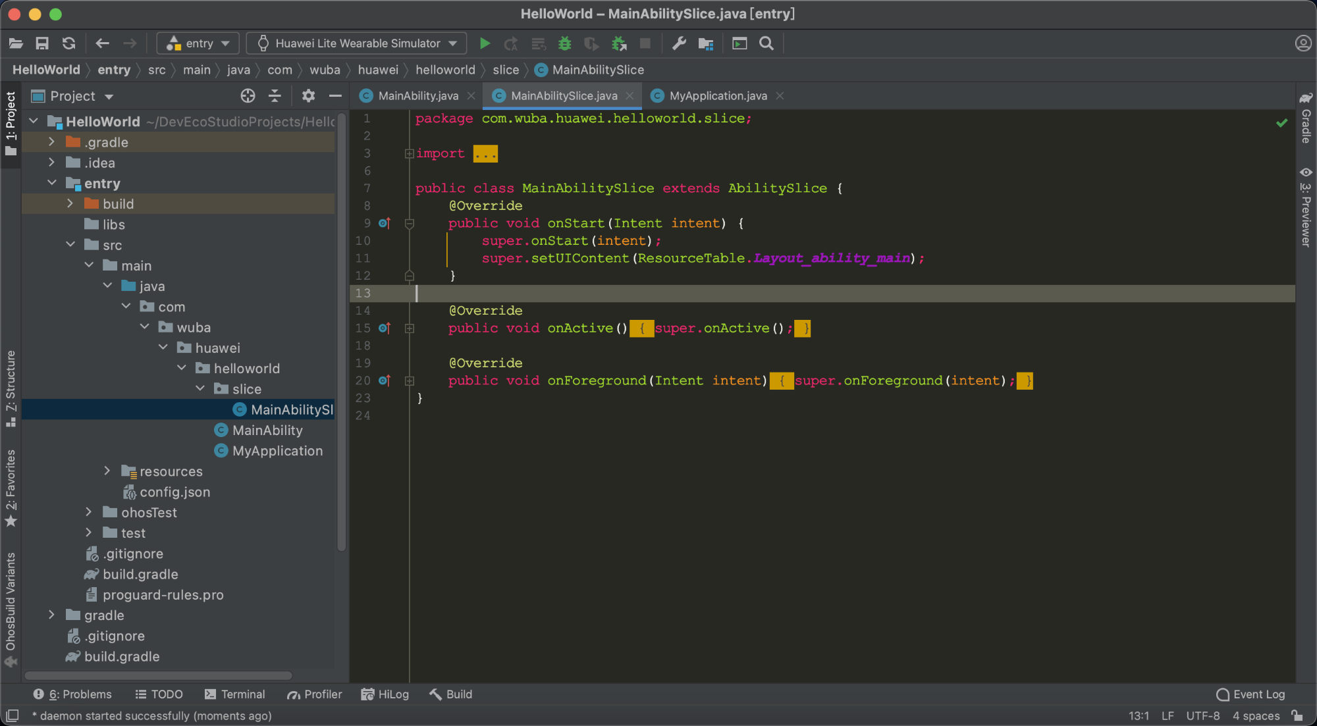Toggle the Previewer side panel
Screen dimensions: 1317x726
tap(1306, 207)
